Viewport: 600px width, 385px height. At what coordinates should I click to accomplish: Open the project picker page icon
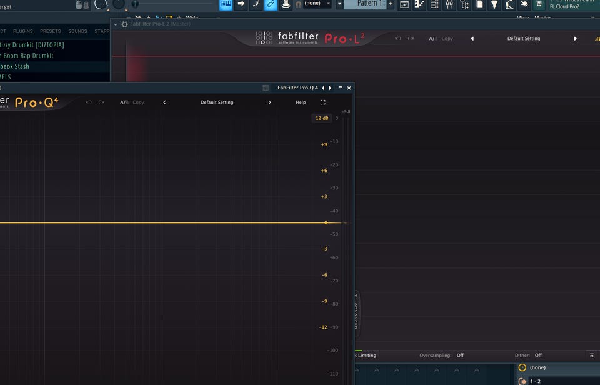click(479, 4)
